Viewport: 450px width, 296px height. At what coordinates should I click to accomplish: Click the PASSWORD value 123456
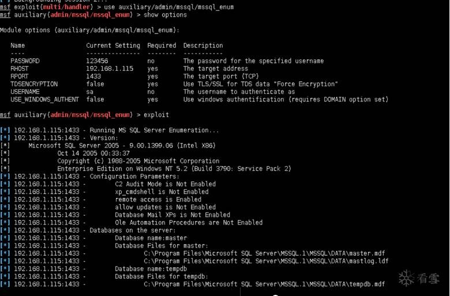(x=97, y=61)
